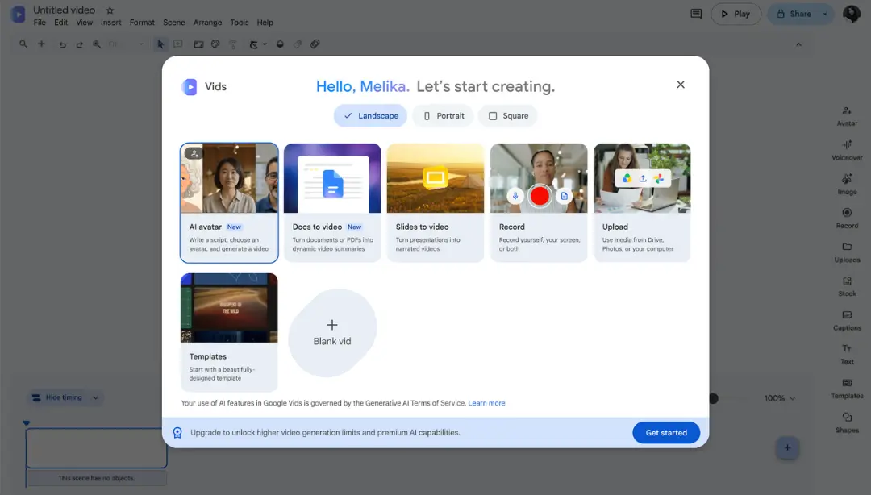
Task: Click the Get started upgrade button
Action: pyautogui.click(x=666, y=433)
